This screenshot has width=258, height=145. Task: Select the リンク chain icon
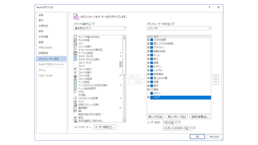(75, 101)
